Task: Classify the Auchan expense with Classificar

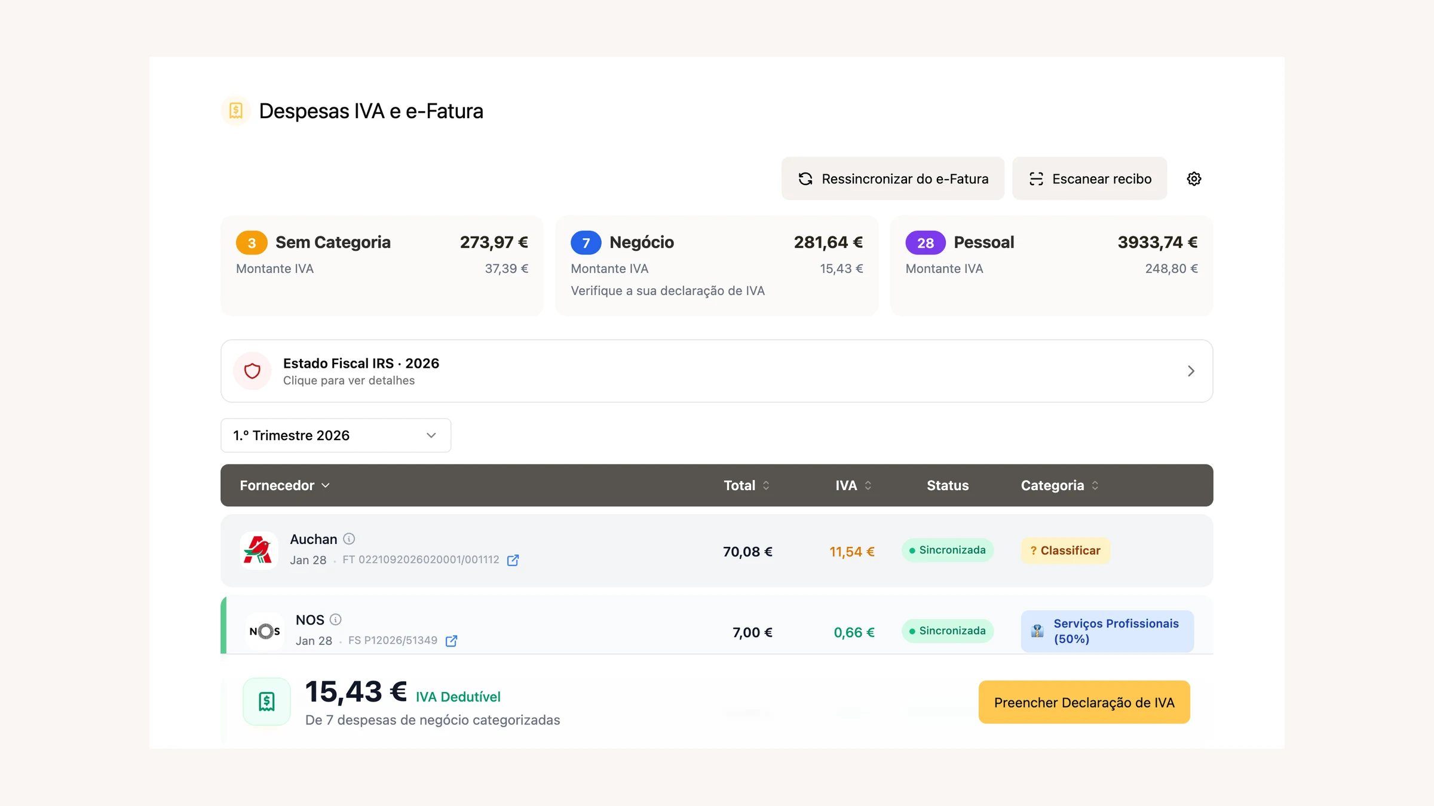Action: (x=1065, y=550)
